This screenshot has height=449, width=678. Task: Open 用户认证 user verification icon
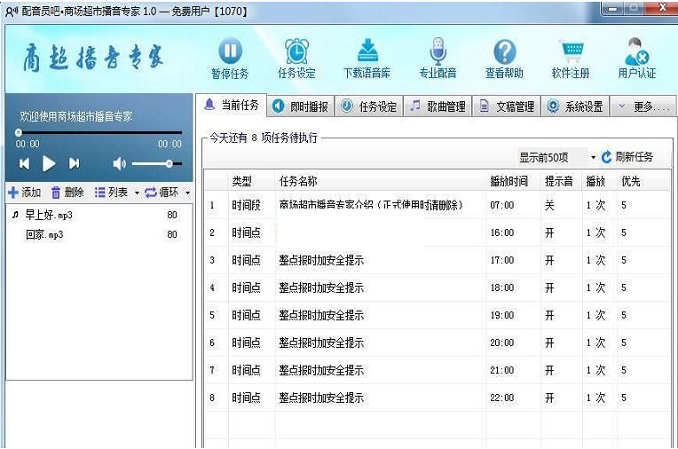636,51
